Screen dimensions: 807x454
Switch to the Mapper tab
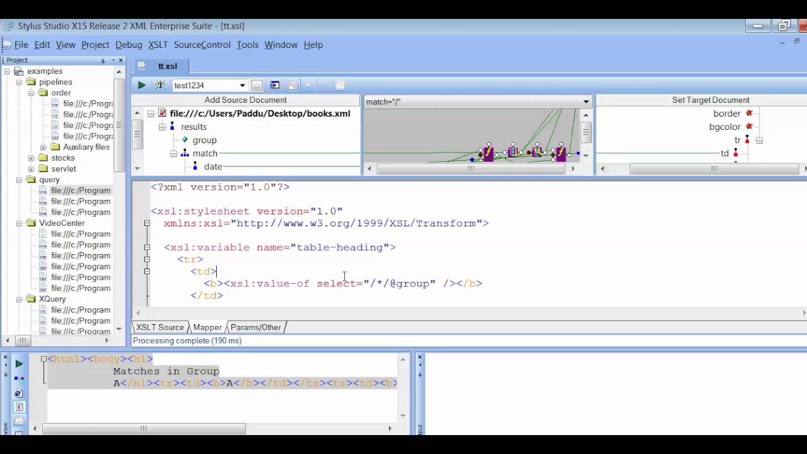207,327
